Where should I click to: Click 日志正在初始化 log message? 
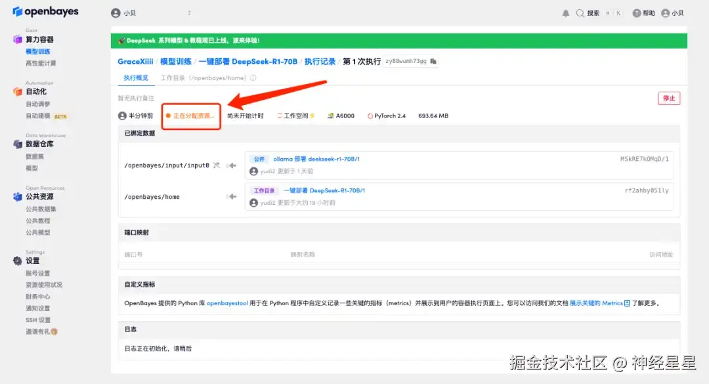(158, 349)
